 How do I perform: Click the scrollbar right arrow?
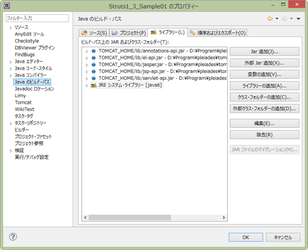(x=224, y=217)
